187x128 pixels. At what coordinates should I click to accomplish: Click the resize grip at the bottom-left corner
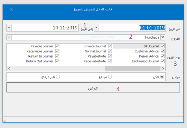coord(4,121)
